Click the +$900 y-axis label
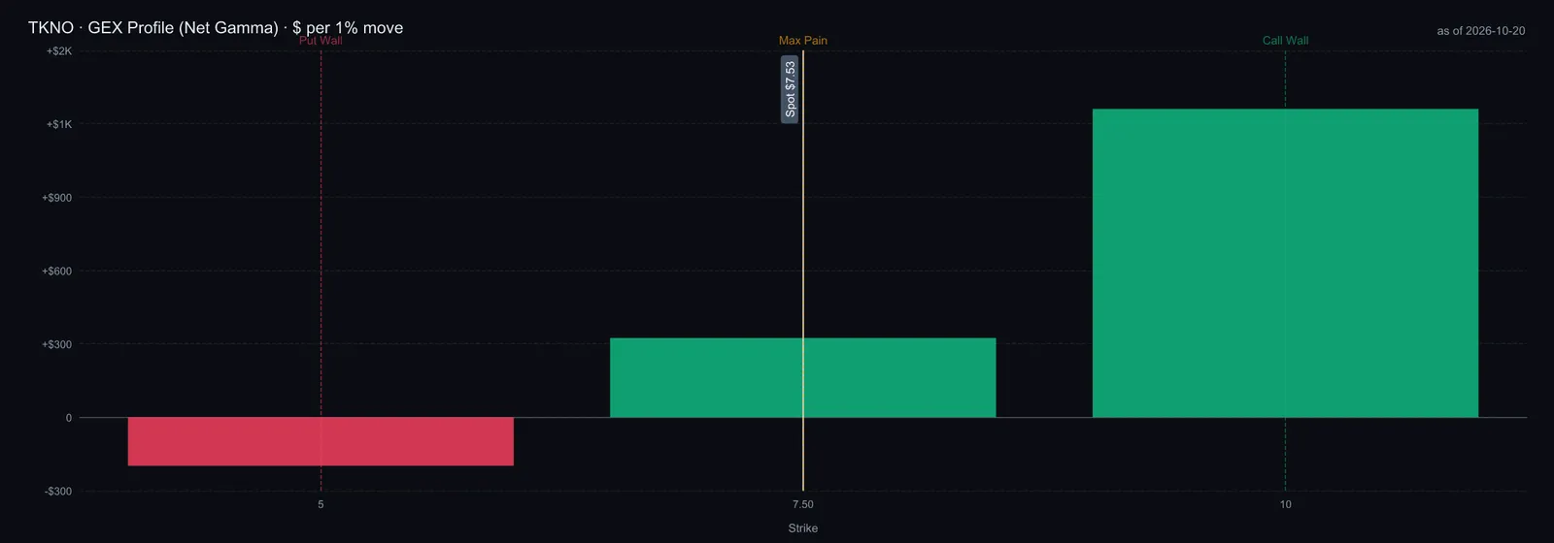This screenshot has width=1554, height=543. pos(56,198)
